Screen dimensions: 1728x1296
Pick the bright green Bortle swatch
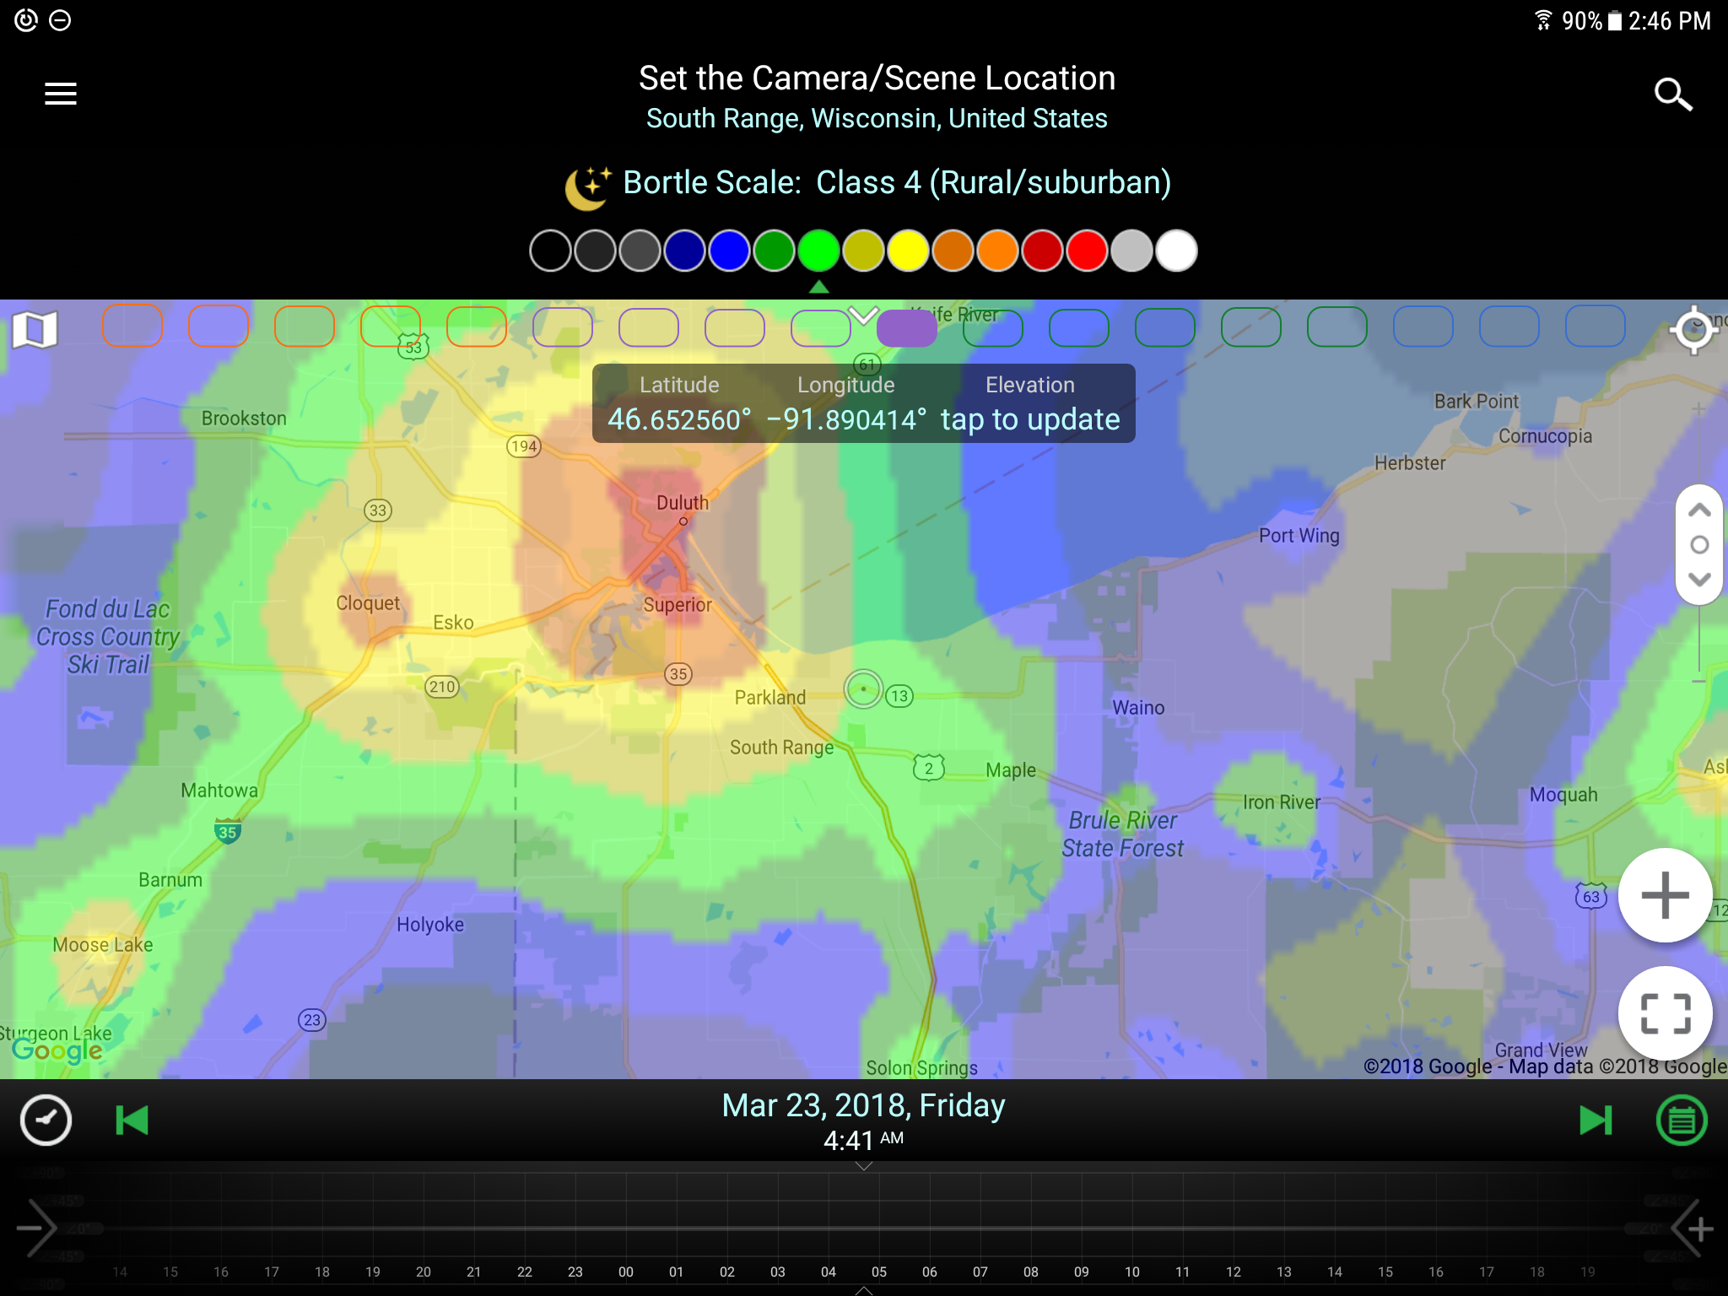[x=818, y=251]
